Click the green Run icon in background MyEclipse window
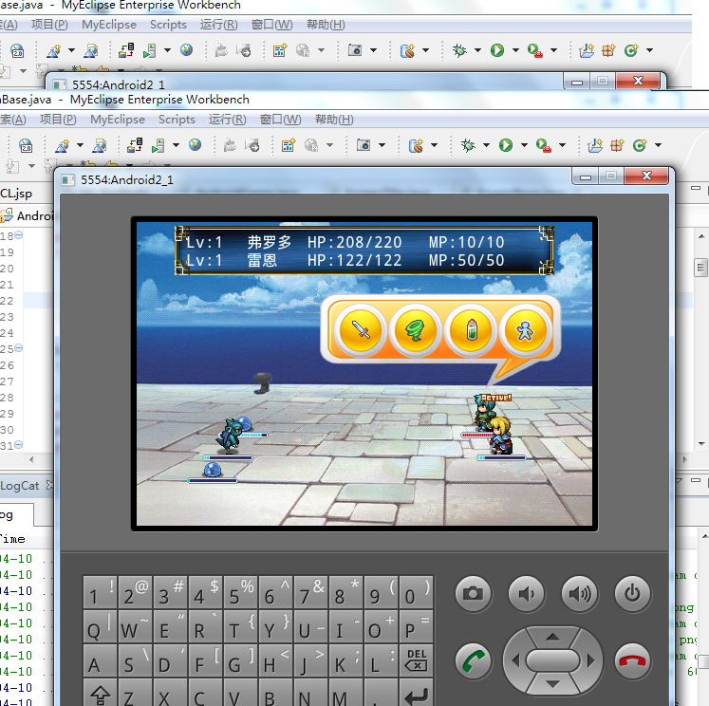This screenshot has width=709, height=706. click(497, 50)
